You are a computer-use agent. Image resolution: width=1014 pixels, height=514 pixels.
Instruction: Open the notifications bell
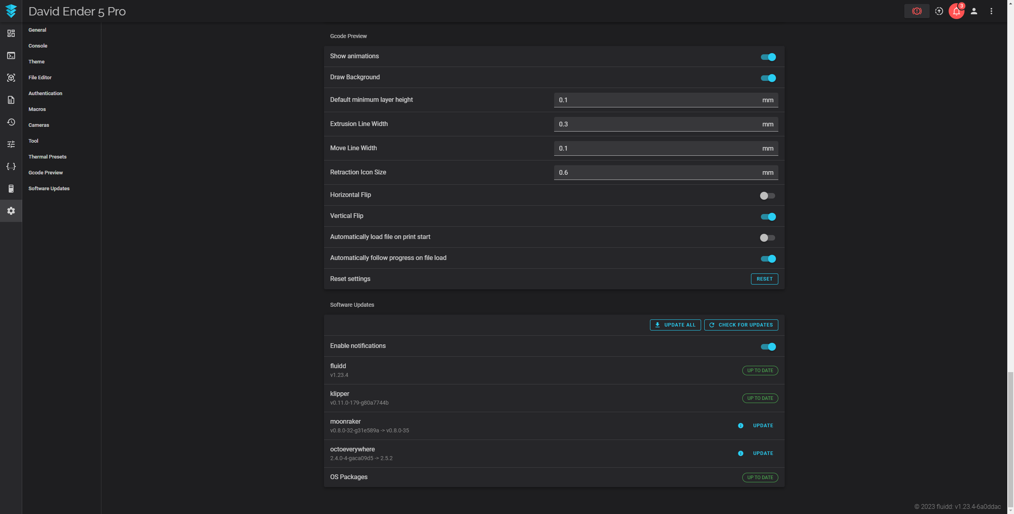[956, 11]
